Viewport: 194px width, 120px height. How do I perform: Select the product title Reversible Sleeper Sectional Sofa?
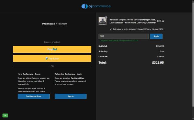(x=132, y=21)
